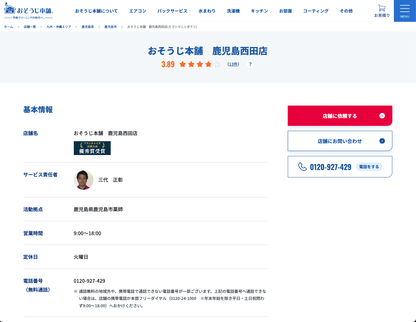Open the パックサービス menu item
The height and width of the screenshot is (322, 416).
(x=172, y=11)
